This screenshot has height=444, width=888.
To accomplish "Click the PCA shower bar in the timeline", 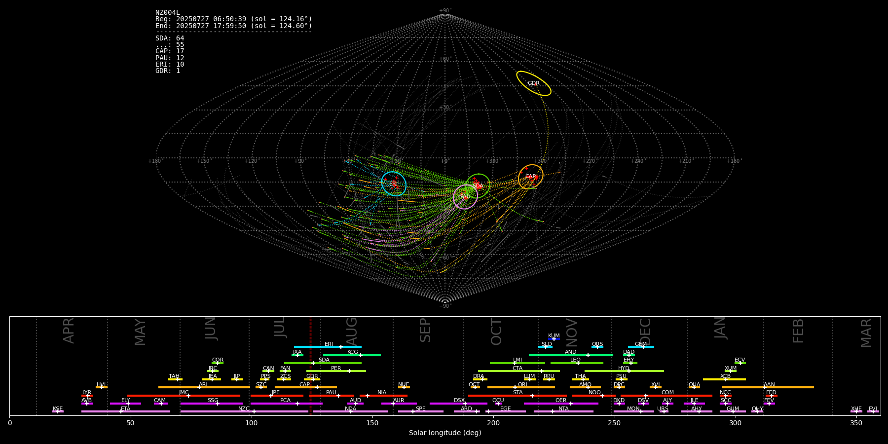I will tap(286, 404).
